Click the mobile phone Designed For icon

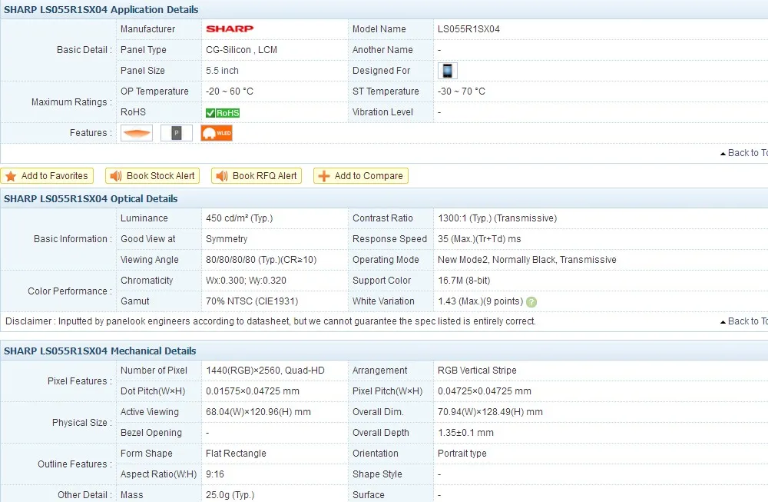coord(447,71)
